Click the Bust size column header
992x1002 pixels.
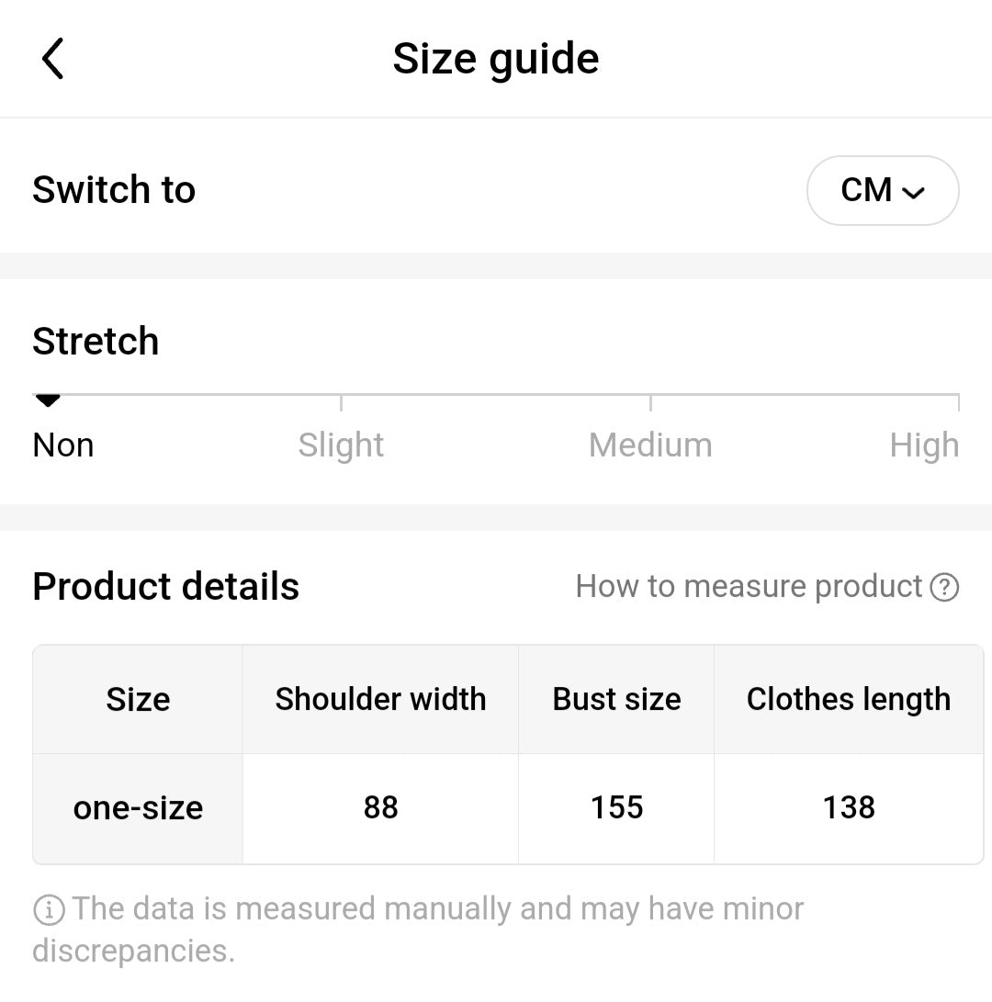pos(616,700)
